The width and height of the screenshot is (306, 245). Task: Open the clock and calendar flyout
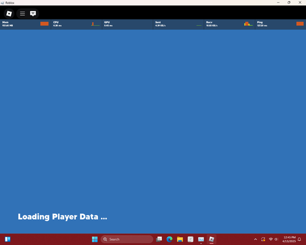[x=289, y=239]
